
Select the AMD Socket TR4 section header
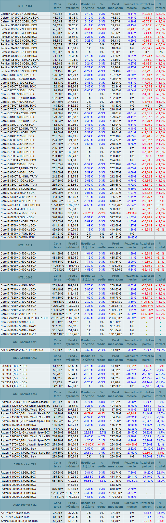pyautogui.click(x=25, y=464)
